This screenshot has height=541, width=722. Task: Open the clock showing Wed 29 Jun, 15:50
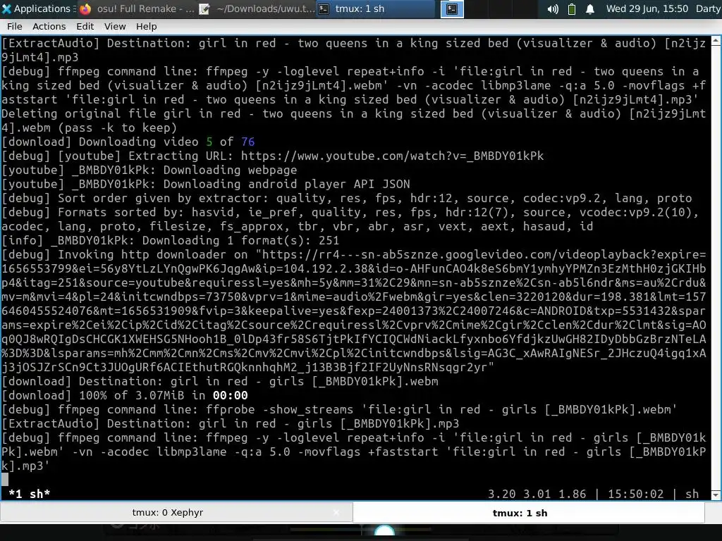coord(647,8)
